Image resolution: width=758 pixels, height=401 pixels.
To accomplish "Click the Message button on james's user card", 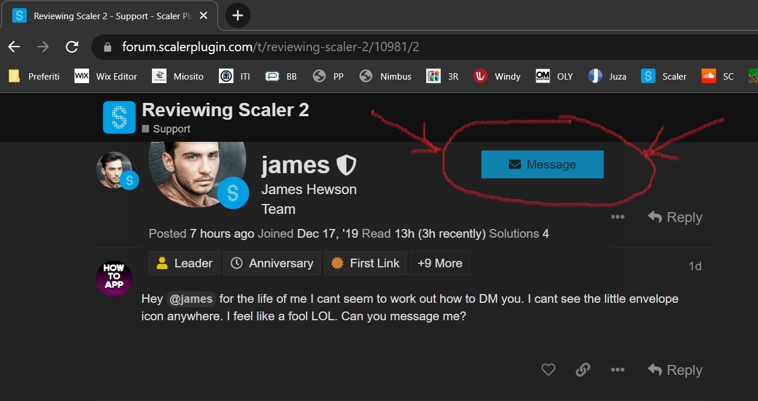I will (542, 164).
